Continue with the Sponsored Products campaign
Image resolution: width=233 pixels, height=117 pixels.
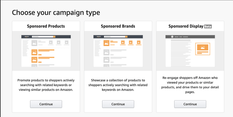pos(46,104)
